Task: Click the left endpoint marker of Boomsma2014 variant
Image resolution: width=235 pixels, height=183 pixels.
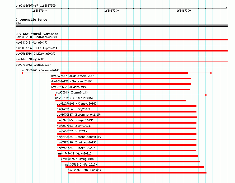Action: (x=22, y=73)
